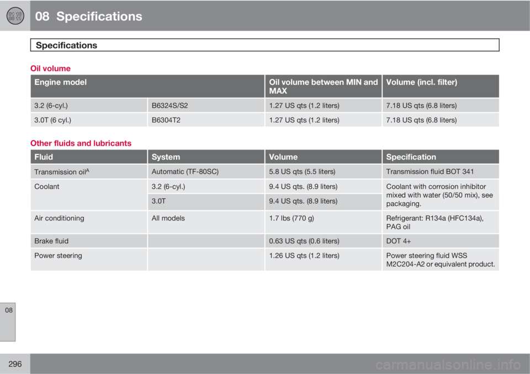Select the 'Coolant' fluid cell
Viewport: 530px width, 374px height.
click(89, 195)
